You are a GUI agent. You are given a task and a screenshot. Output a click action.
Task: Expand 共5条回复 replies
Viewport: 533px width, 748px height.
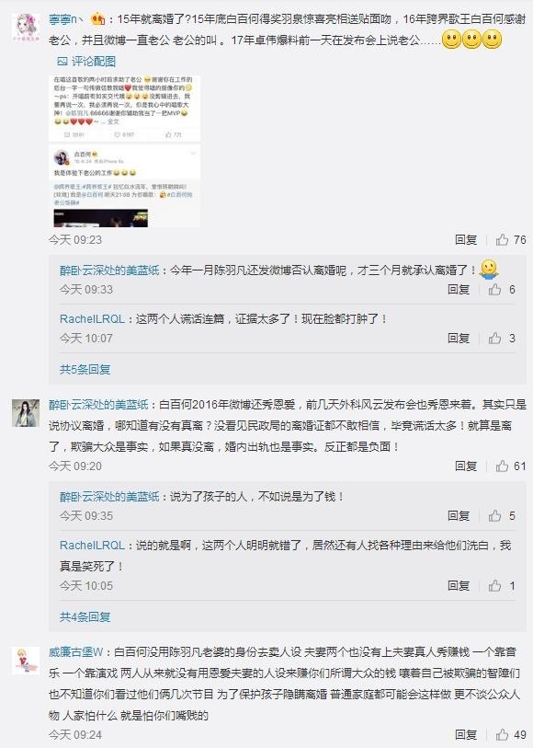coord(85,369)
